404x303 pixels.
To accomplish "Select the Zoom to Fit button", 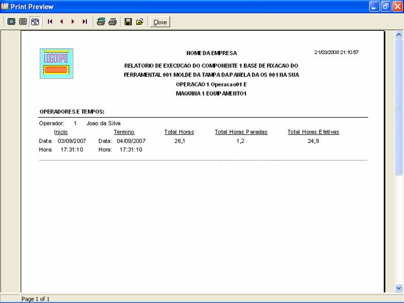I will (x=11, y=22).
